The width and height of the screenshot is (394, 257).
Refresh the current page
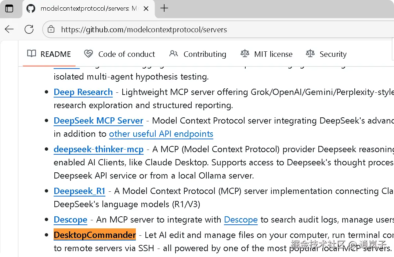(x=29, y=29)
